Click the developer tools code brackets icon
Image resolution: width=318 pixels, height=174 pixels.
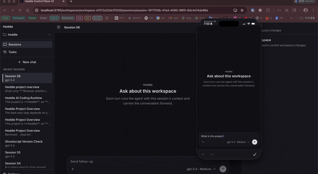pyautogui.click(x=279, y=10)
